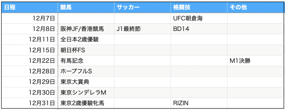The image size is (285, 110).
Task: Click the M1決勝 cell
Action: [255, 61]
